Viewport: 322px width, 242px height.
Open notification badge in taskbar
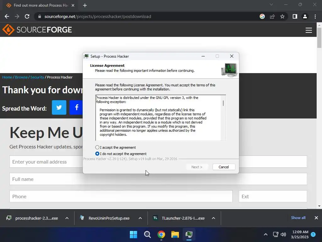tap(313, 234)
